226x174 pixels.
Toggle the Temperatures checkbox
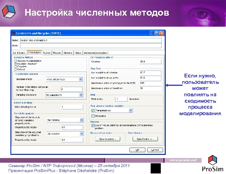pyautogui.click(x=93, y=111)
